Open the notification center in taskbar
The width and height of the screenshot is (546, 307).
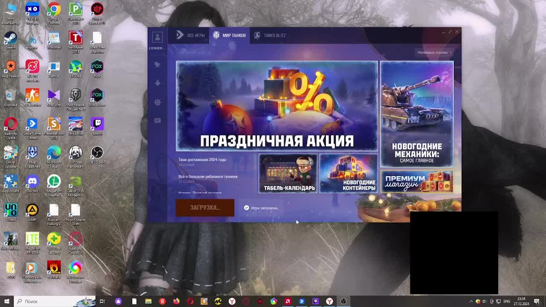point(537,301)
